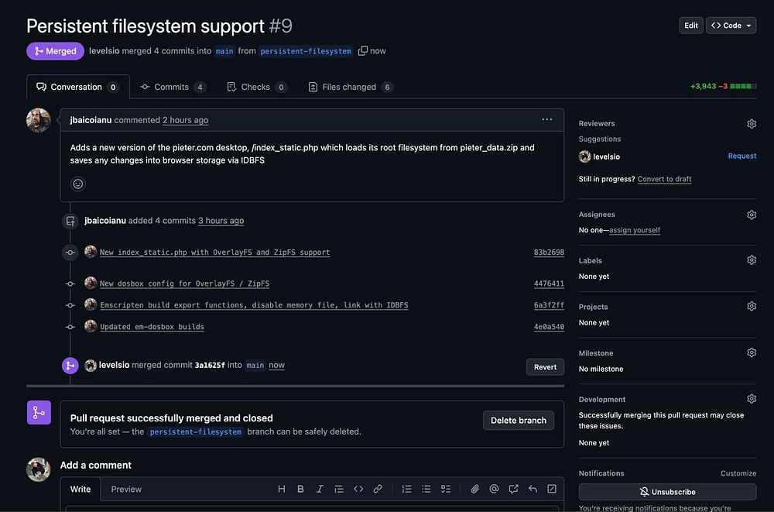Image resolution: width=774 pixels, height=512 pixels.
Task: Insert code formatting in the comment editor
Action: (358, 489)
